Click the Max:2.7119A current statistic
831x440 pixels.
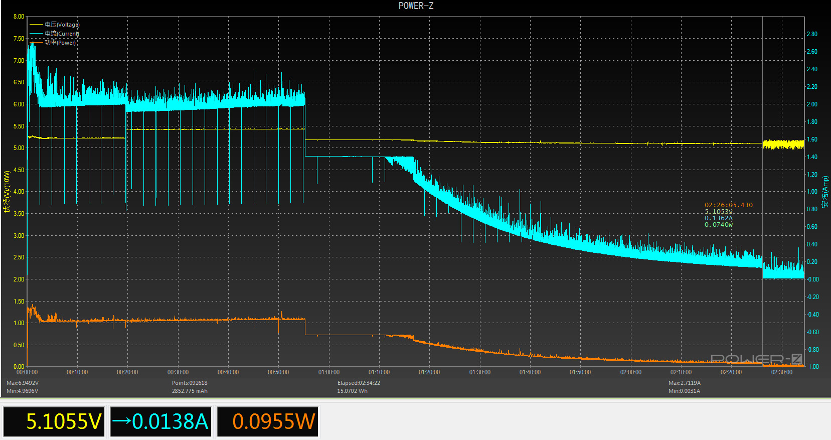tap(685, 383)
